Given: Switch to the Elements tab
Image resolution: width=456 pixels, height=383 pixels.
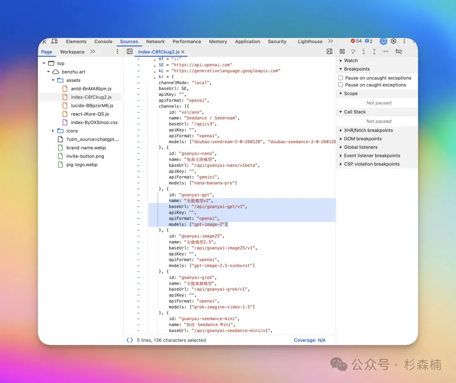Looking at the screenshot, I should click(76, 41).
